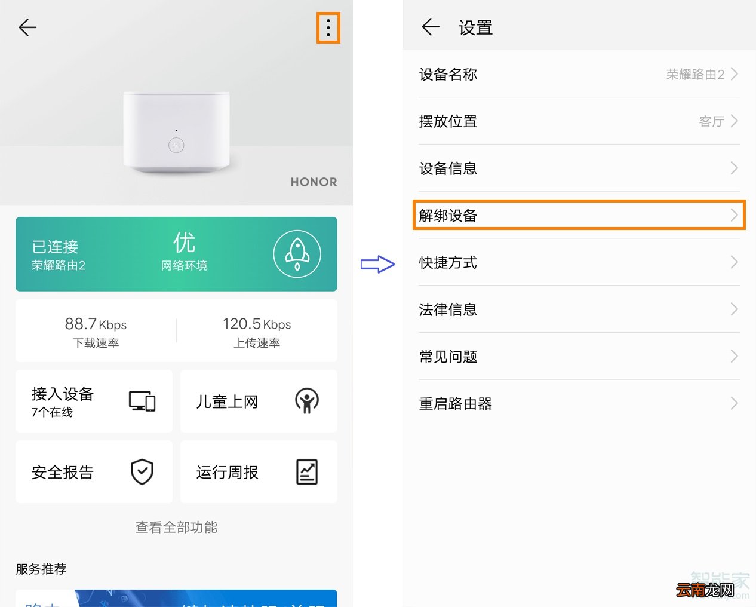Tap the 优 网络环境 quality label
Image resolution: width=756 pixels, height=607 pixels.
point(184,252)
